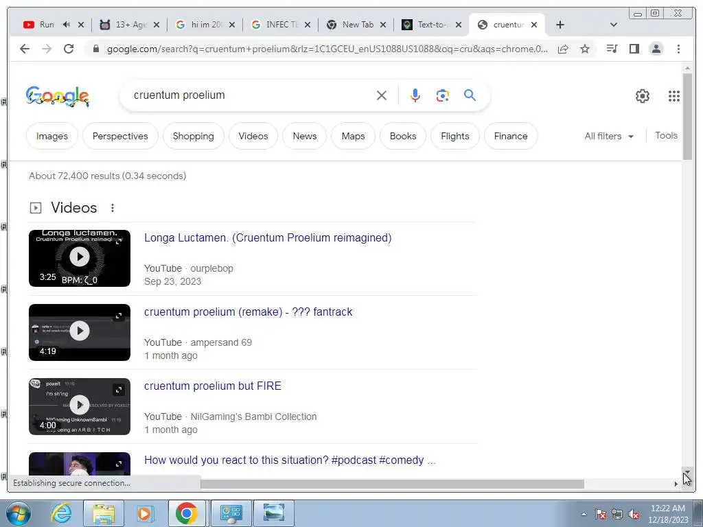Play the 4:00 FIRE video thumbnail
The image size is (703, 527).
[80, 406]
